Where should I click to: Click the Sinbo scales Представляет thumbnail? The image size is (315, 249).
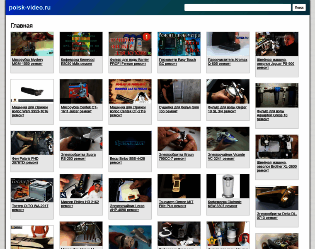130,143
